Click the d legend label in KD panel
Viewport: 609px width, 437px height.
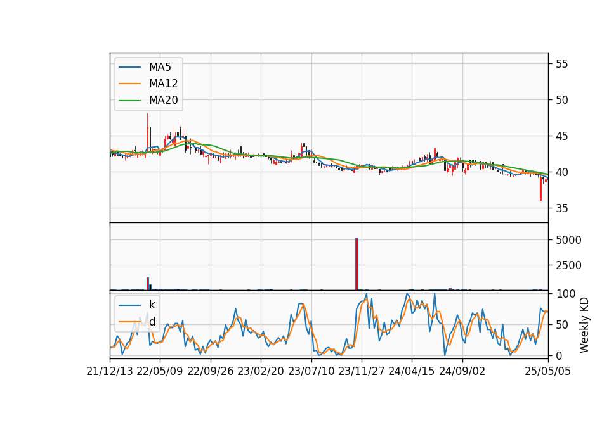pyautogui.click(x=152, y=322)
